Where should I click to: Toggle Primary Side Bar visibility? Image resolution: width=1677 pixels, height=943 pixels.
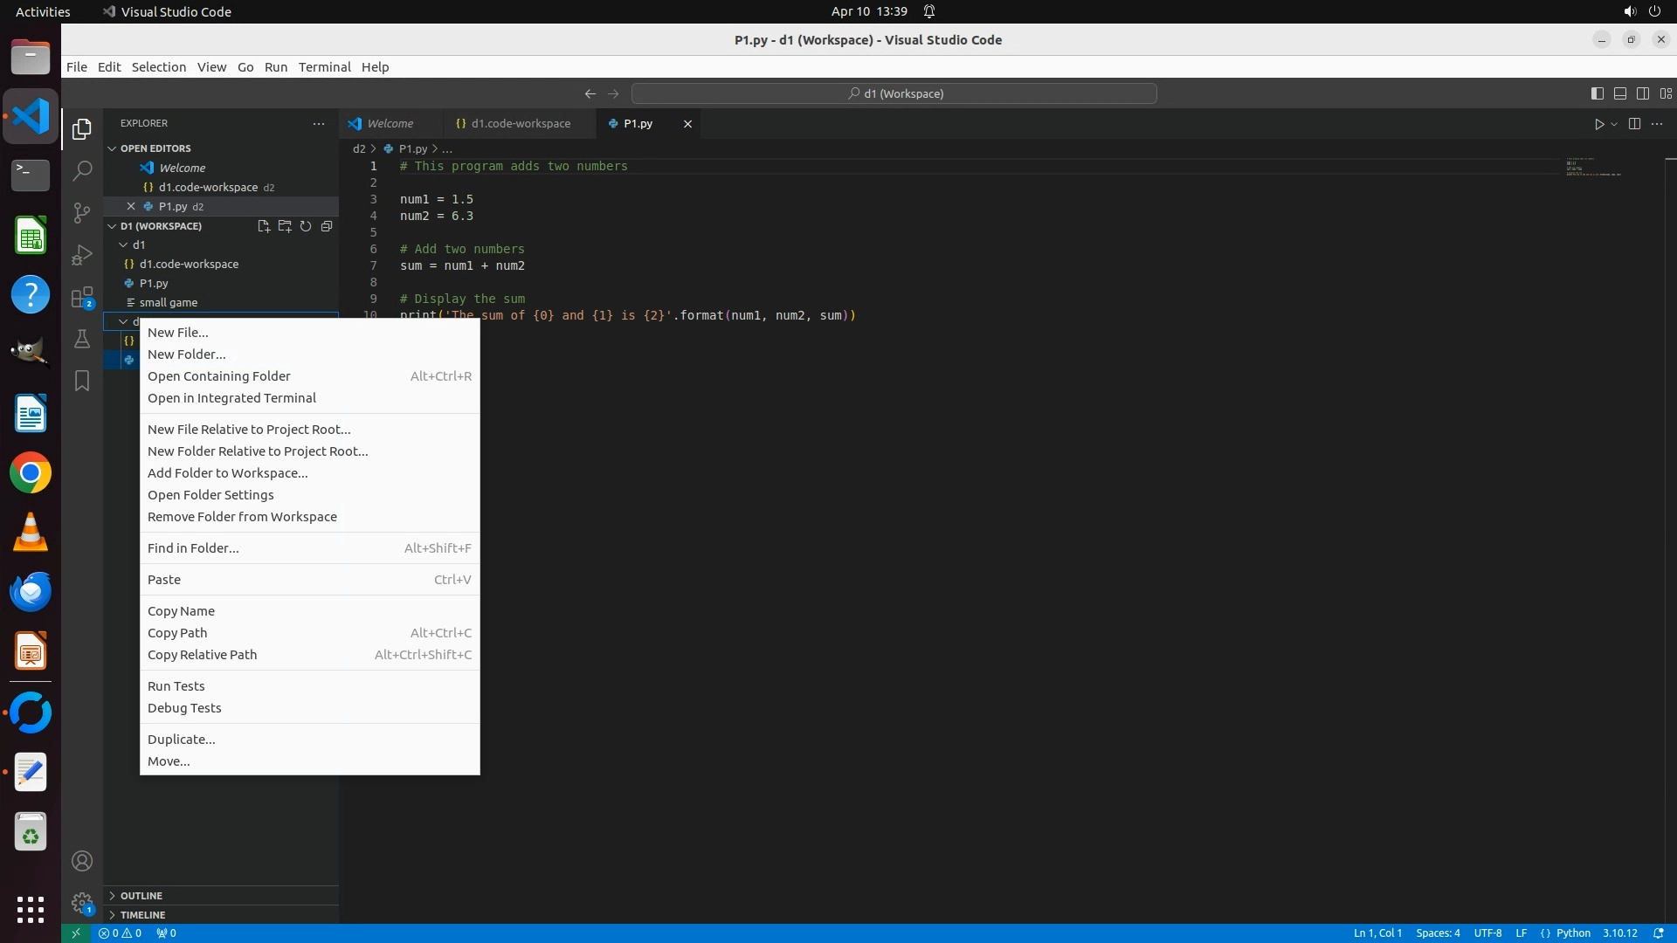tap(1597, 93)
